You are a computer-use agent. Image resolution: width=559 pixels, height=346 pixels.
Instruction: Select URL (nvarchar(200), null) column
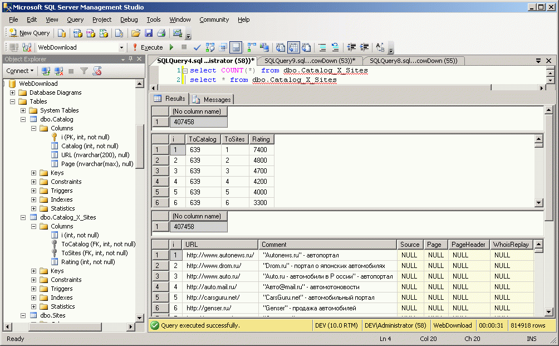coord(95,155)
